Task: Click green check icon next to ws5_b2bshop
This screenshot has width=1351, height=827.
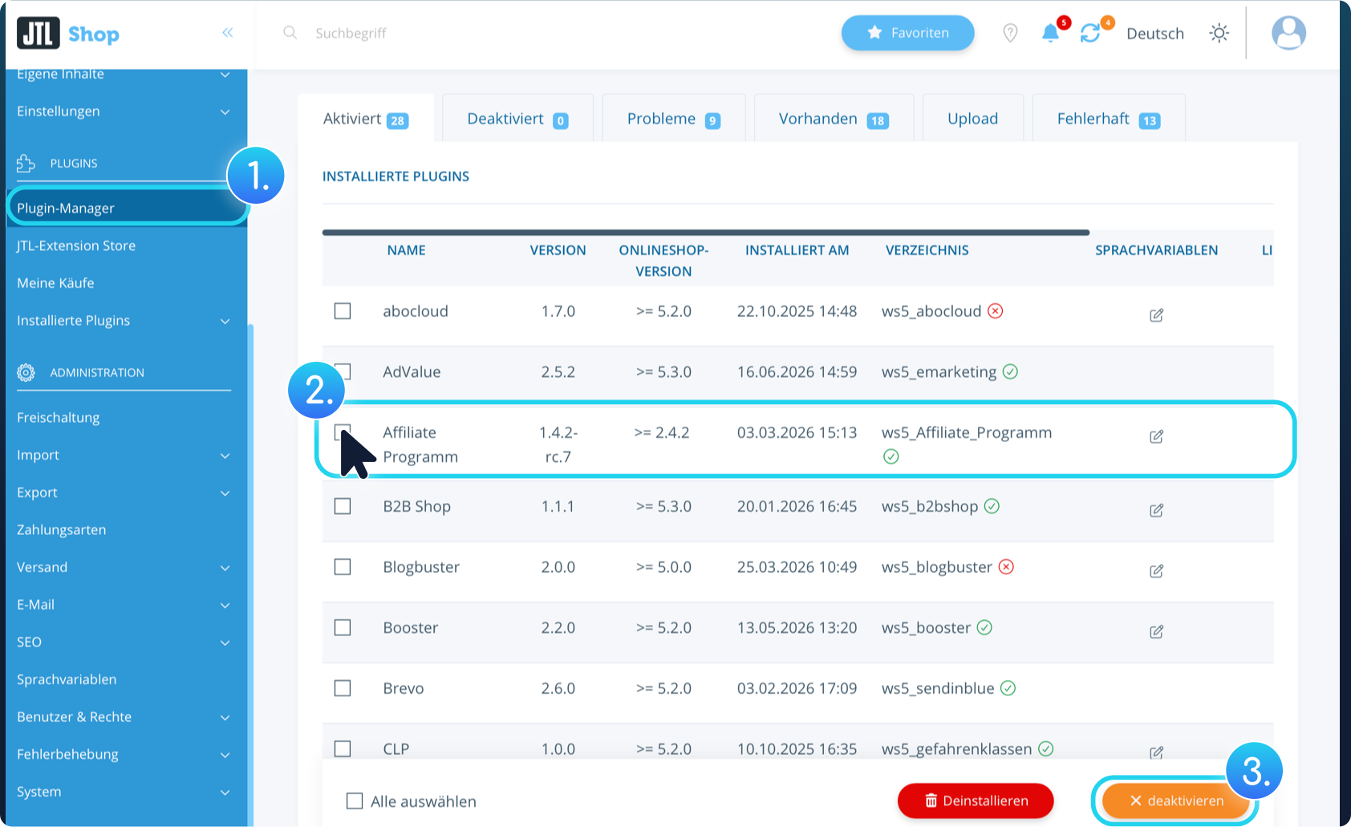Action: pos(992,506)
